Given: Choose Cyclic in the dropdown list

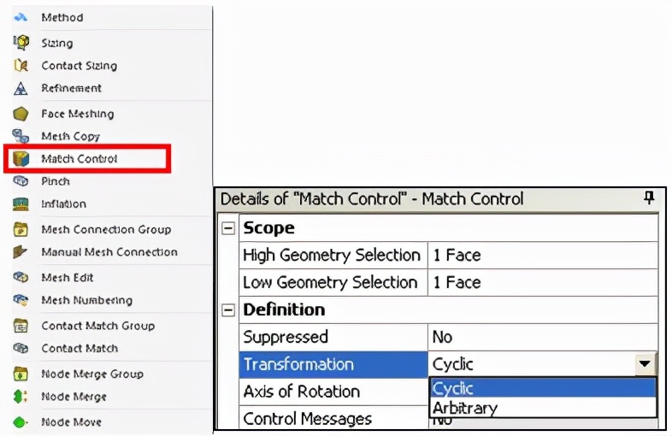Looking at the screenshot, I should [453, 389].
